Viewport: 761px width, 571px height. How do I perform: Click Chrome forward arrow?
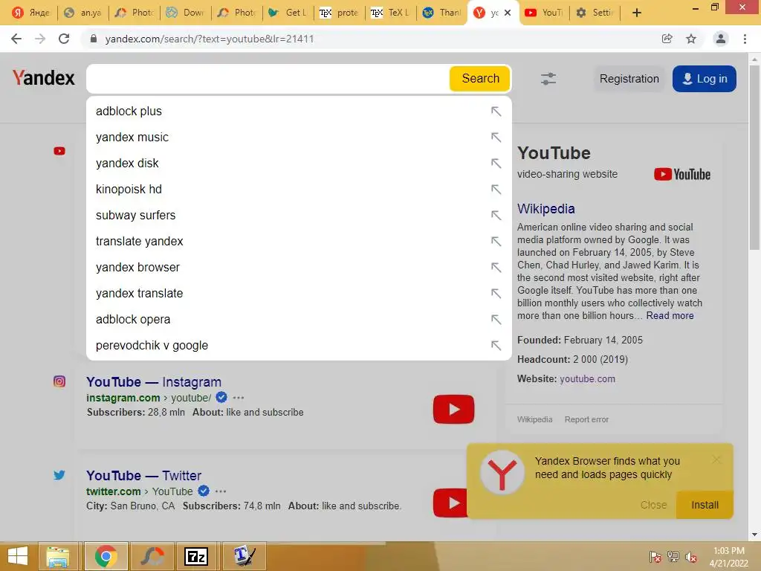(x=40, y=39)
